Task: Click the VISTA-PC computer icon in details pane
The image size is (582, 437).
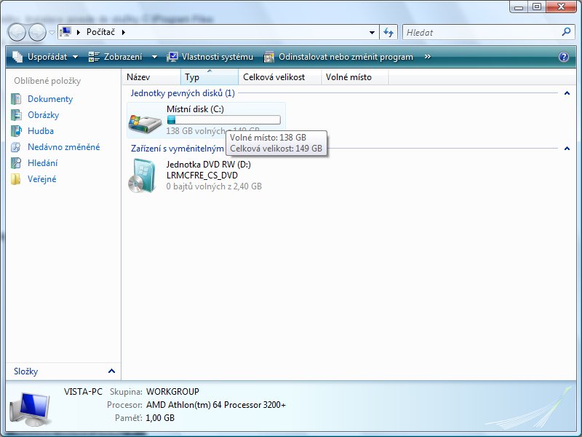Action: pyautogui.click(x=31, y=409)
